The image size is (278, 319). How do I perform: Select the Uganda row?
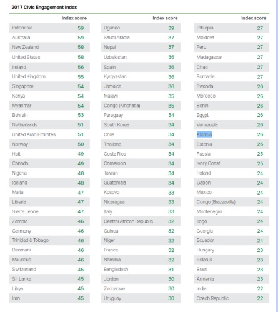[141, 28]
